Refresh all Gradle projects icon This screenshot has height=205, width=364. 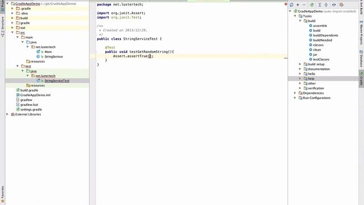pyautogui.click(x=292, y=5)
